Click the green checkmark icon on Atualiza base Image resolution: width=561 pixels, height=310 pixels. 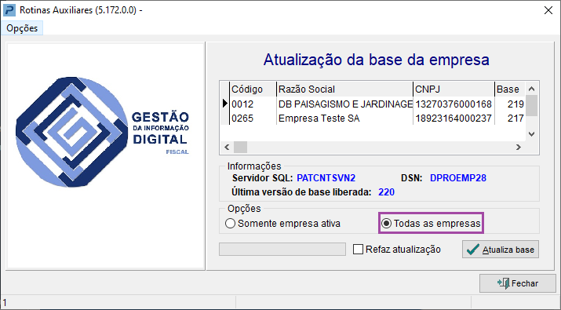473,250
